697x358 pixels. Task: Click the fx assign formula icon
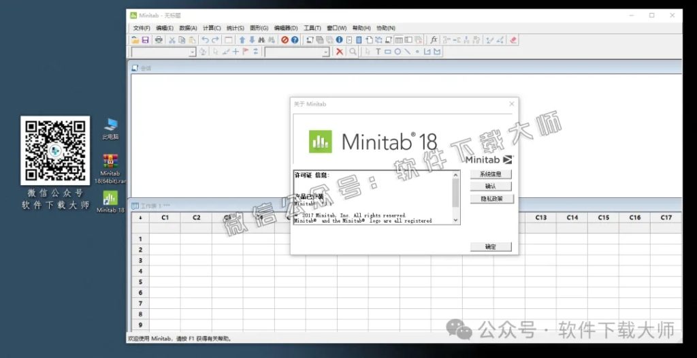pos(434,40)
